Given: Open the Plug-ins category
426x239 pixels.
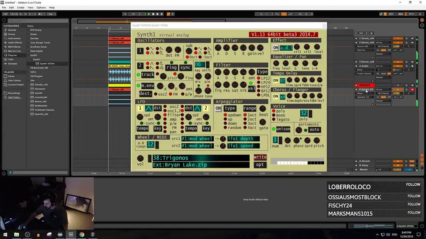Looking at the screenshot, I should click(13, 55).
